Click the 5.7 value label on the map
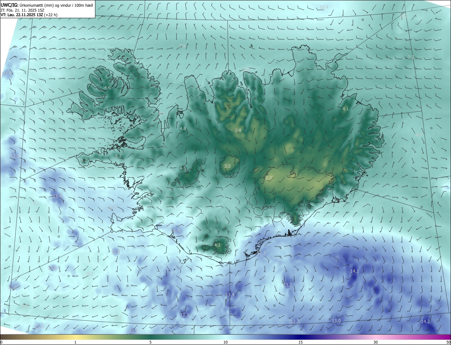The image size is (451, 345). click(x=118, y=156)
